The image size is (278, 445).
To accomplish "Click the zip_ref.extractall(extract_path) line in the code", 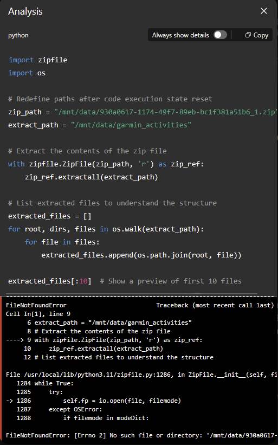I will (x=92, y=177).
